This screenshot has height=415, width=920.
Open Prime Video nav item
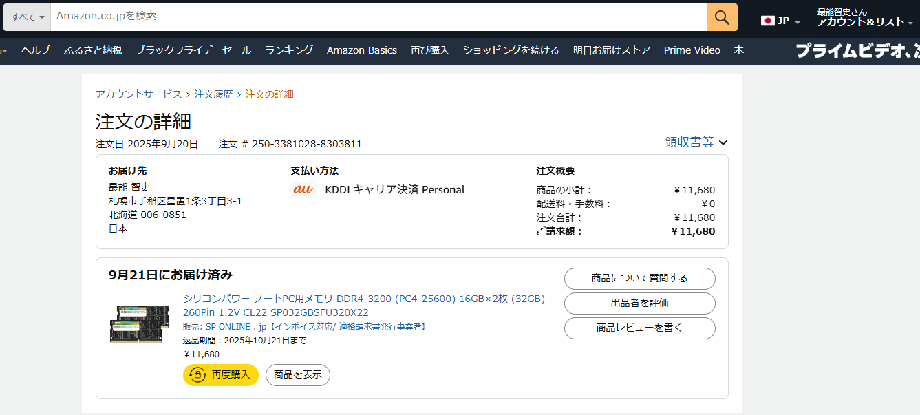692,50
